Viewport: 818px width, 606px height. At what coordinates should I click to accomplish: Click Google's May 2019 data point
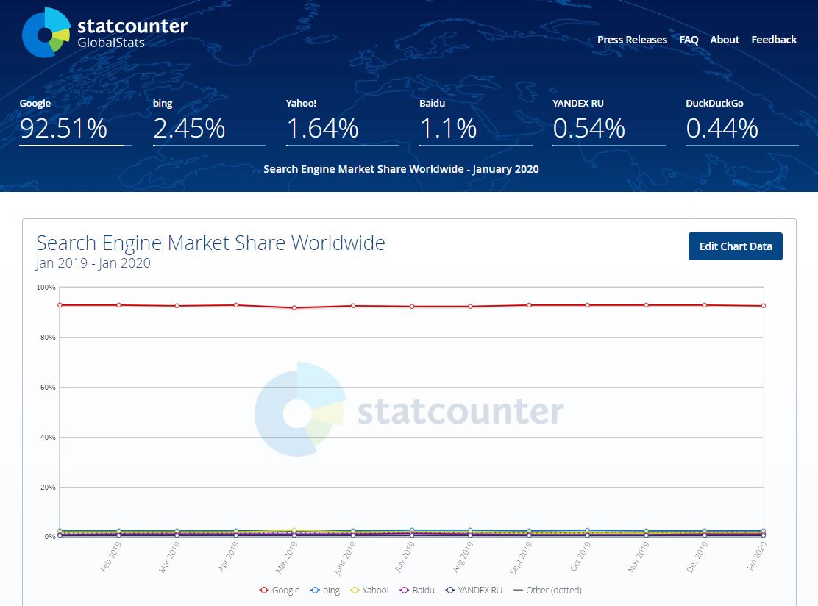294,307
